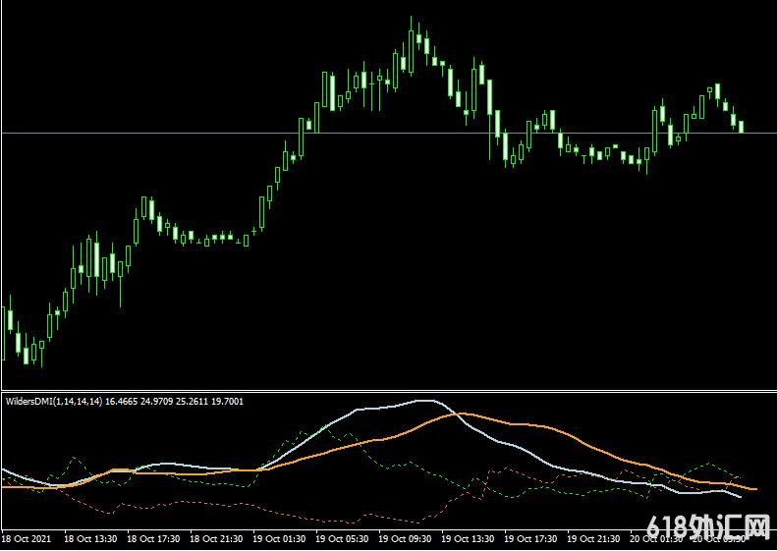Click the 18 Oct 13:30 time label
This screenshot has height=551, width=777.
(x=90, y=539)
